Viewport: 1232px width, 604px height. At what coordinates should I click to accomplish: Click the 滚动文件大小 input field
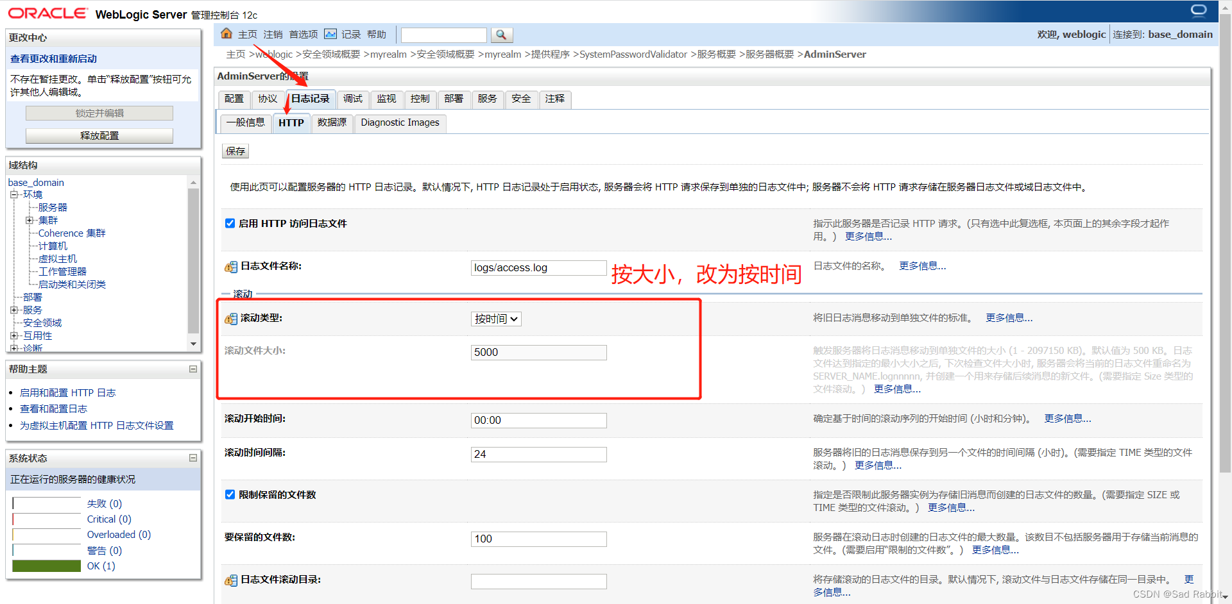click(x=538, y=352)
